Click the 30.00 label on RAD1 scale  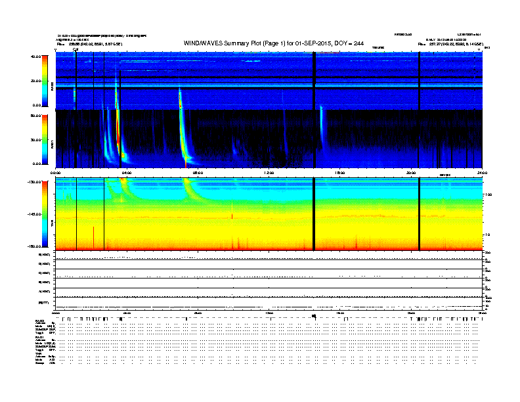coord(35,140)
